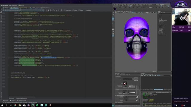Collapse the lower Maya attribute section arrow
This screenshot has height=107, width=191.
pos(116,95)
